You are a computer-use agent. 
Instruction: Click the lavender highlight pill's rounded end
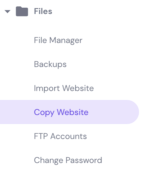(133, 112)
